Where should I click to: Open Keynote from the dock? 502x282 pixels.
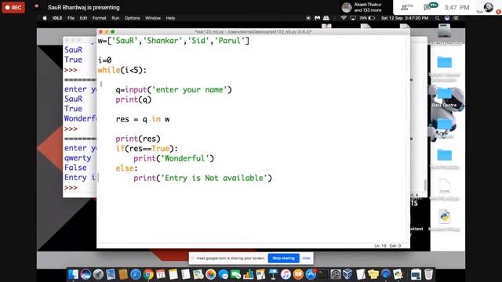coord(273,274)
